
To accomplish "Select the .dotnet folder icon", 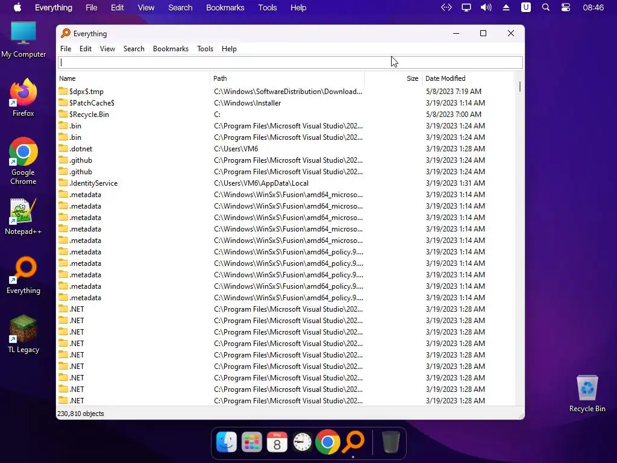I will 63,148.
